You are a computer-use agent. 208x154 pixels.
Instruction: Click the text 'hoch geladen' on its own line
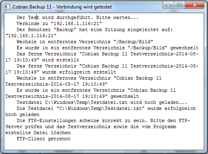click(x=22, y=114)
